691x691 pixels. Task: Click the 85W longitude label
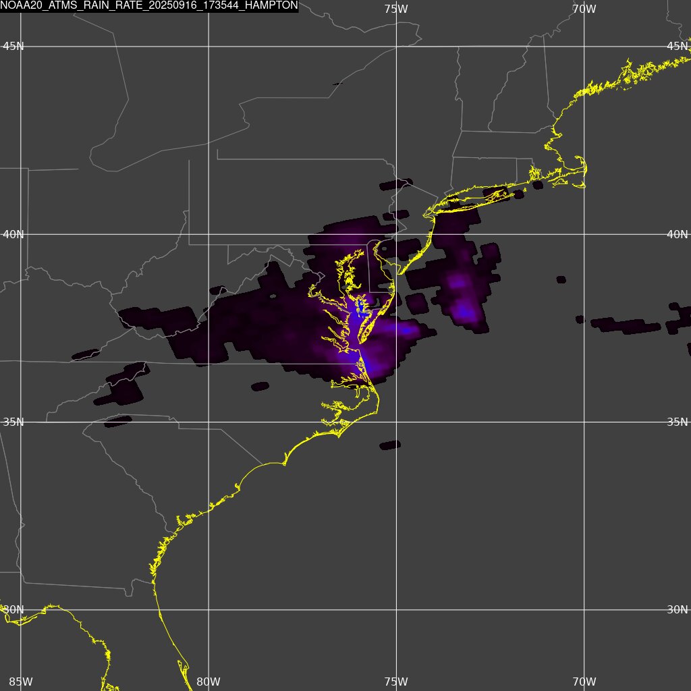pos(21,682)
